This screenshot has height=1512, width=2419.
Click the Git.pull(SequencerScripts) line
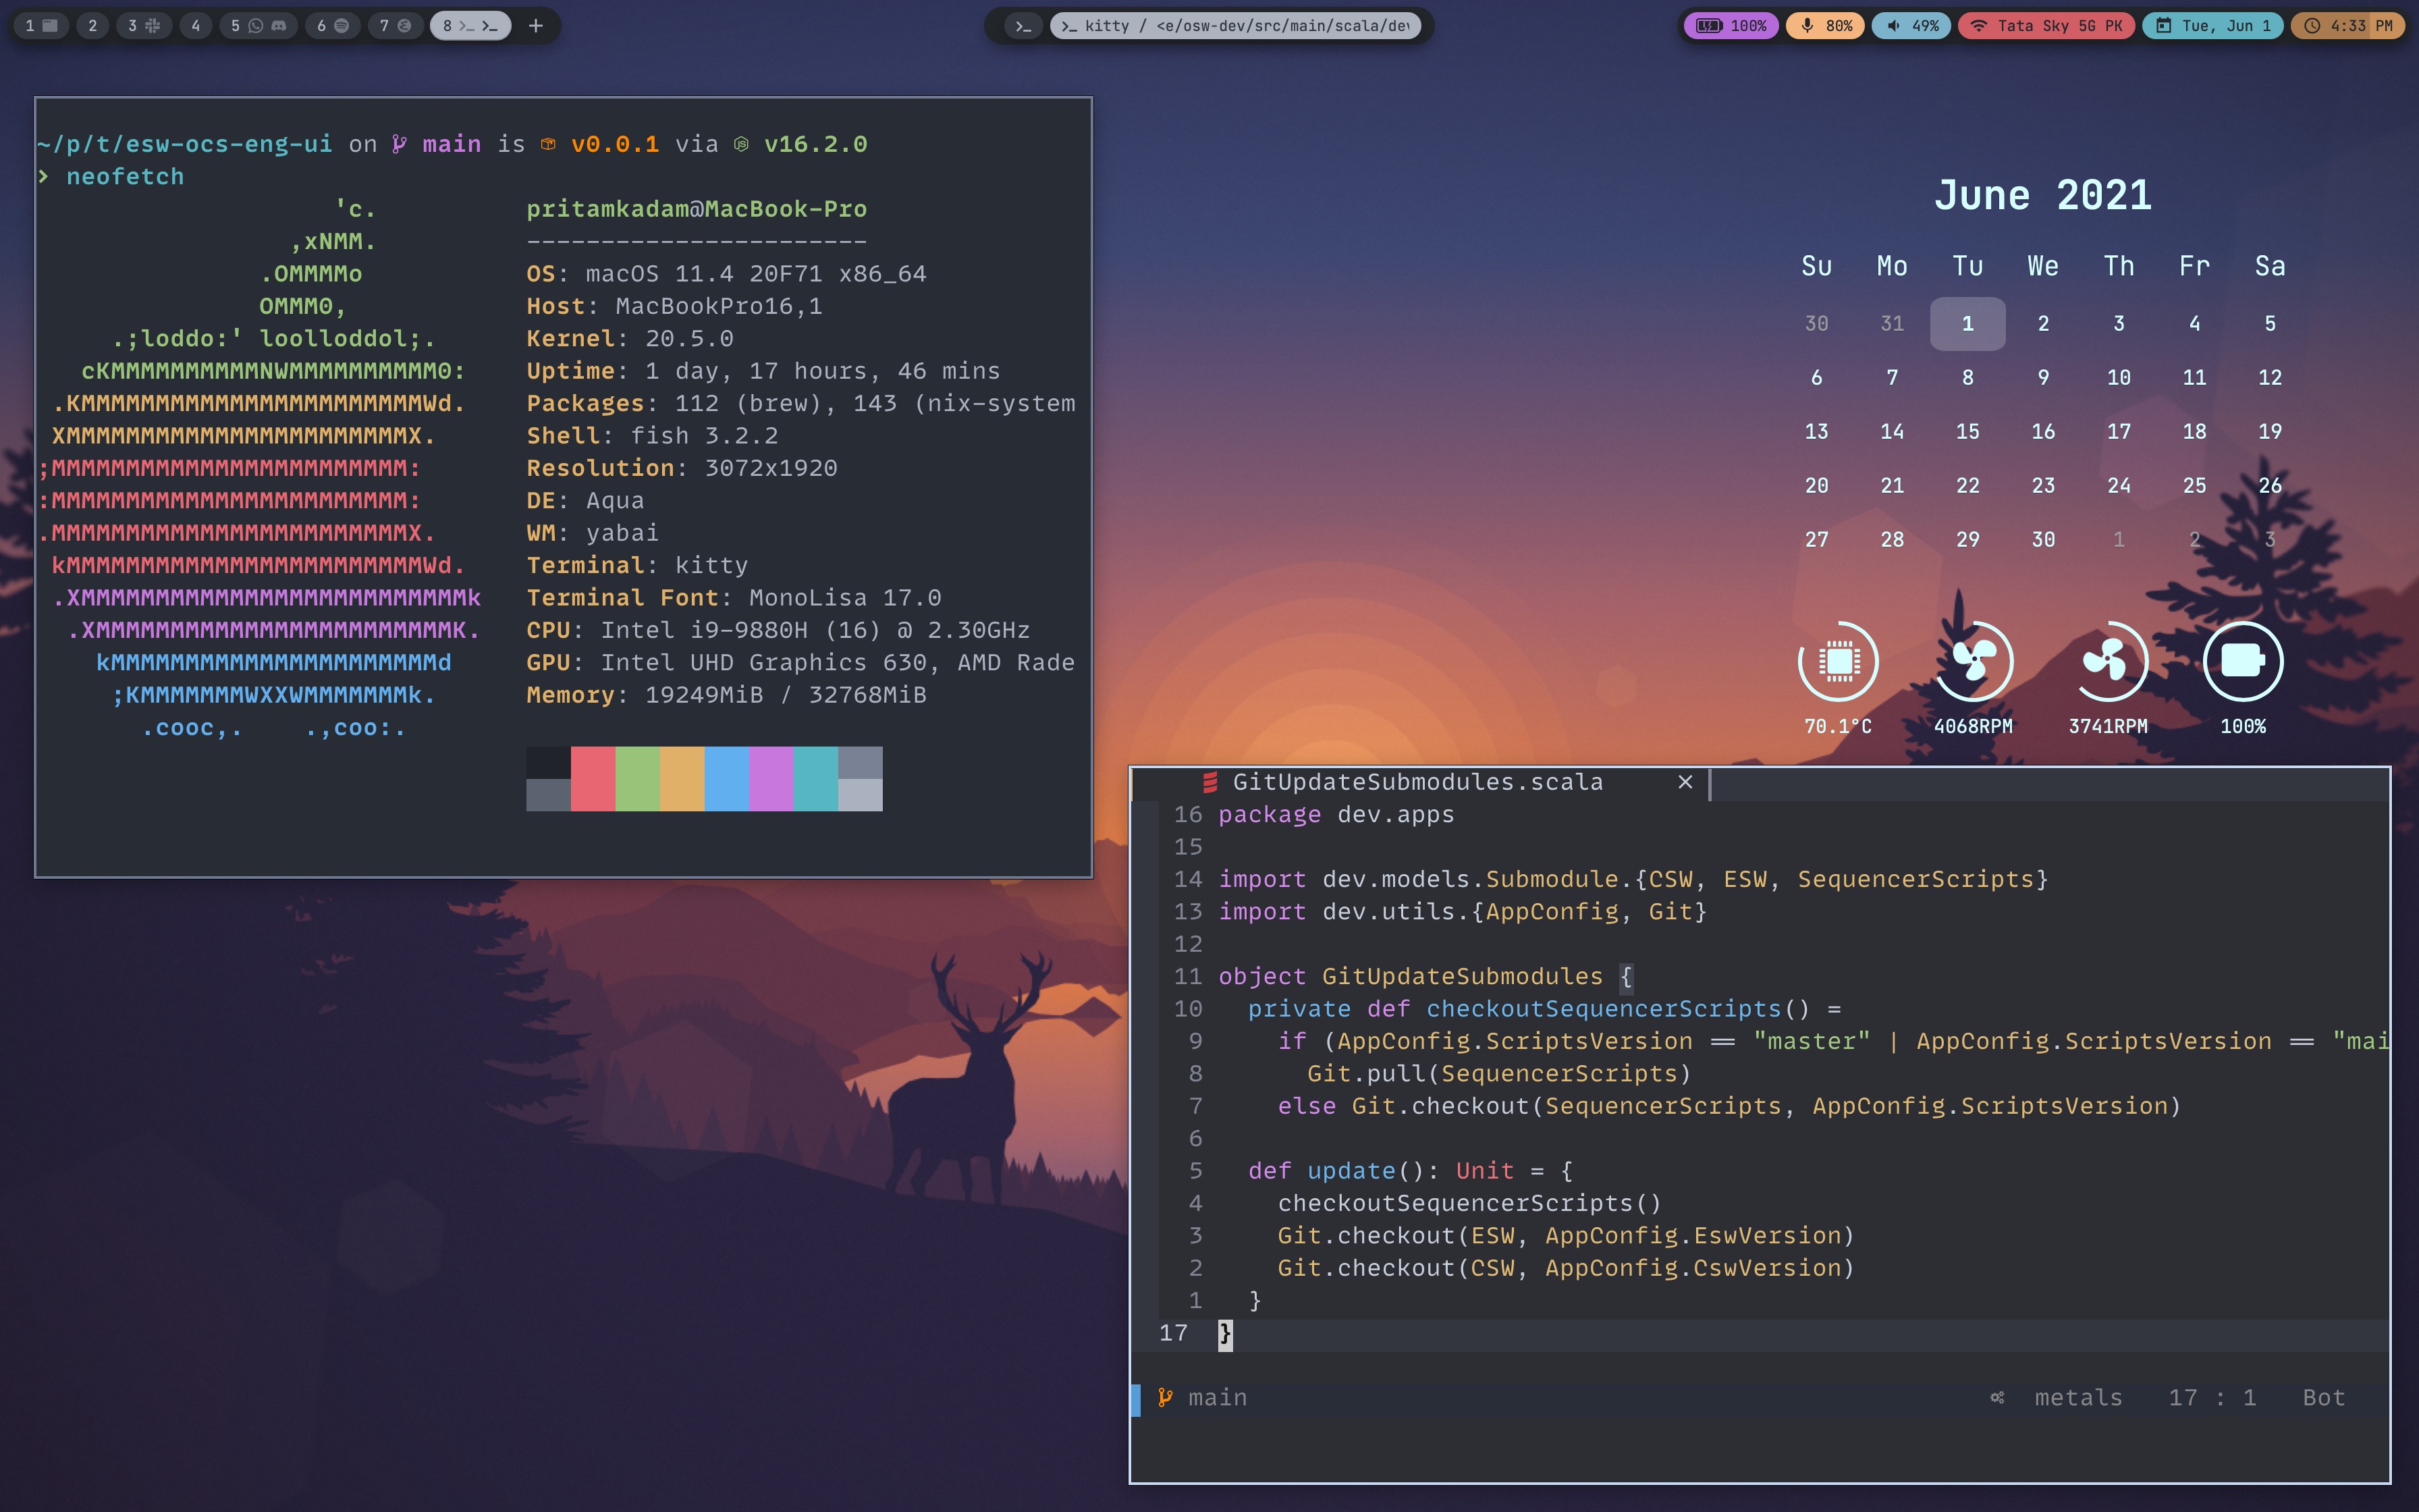[1499, 1073]
